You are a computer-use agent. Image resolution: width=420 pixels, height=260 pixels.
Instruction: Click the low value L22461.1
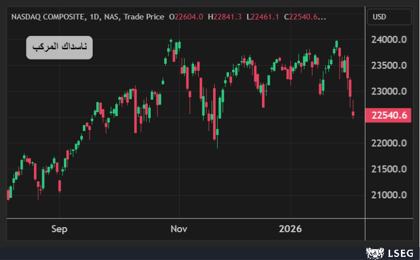263,17
